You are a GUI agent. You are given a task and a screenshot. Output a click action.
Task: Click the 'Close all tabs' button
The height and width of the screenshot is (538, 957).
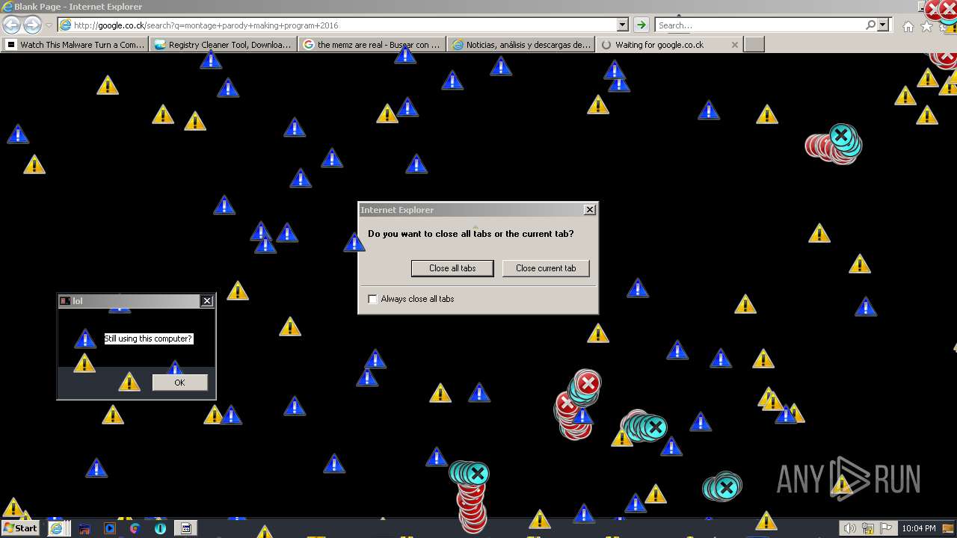452,268
